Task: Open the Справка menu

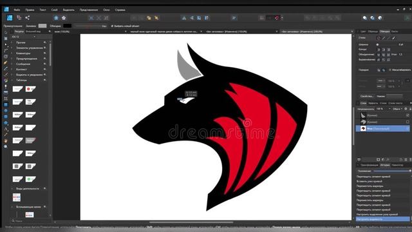Action: tap(120, 10)
